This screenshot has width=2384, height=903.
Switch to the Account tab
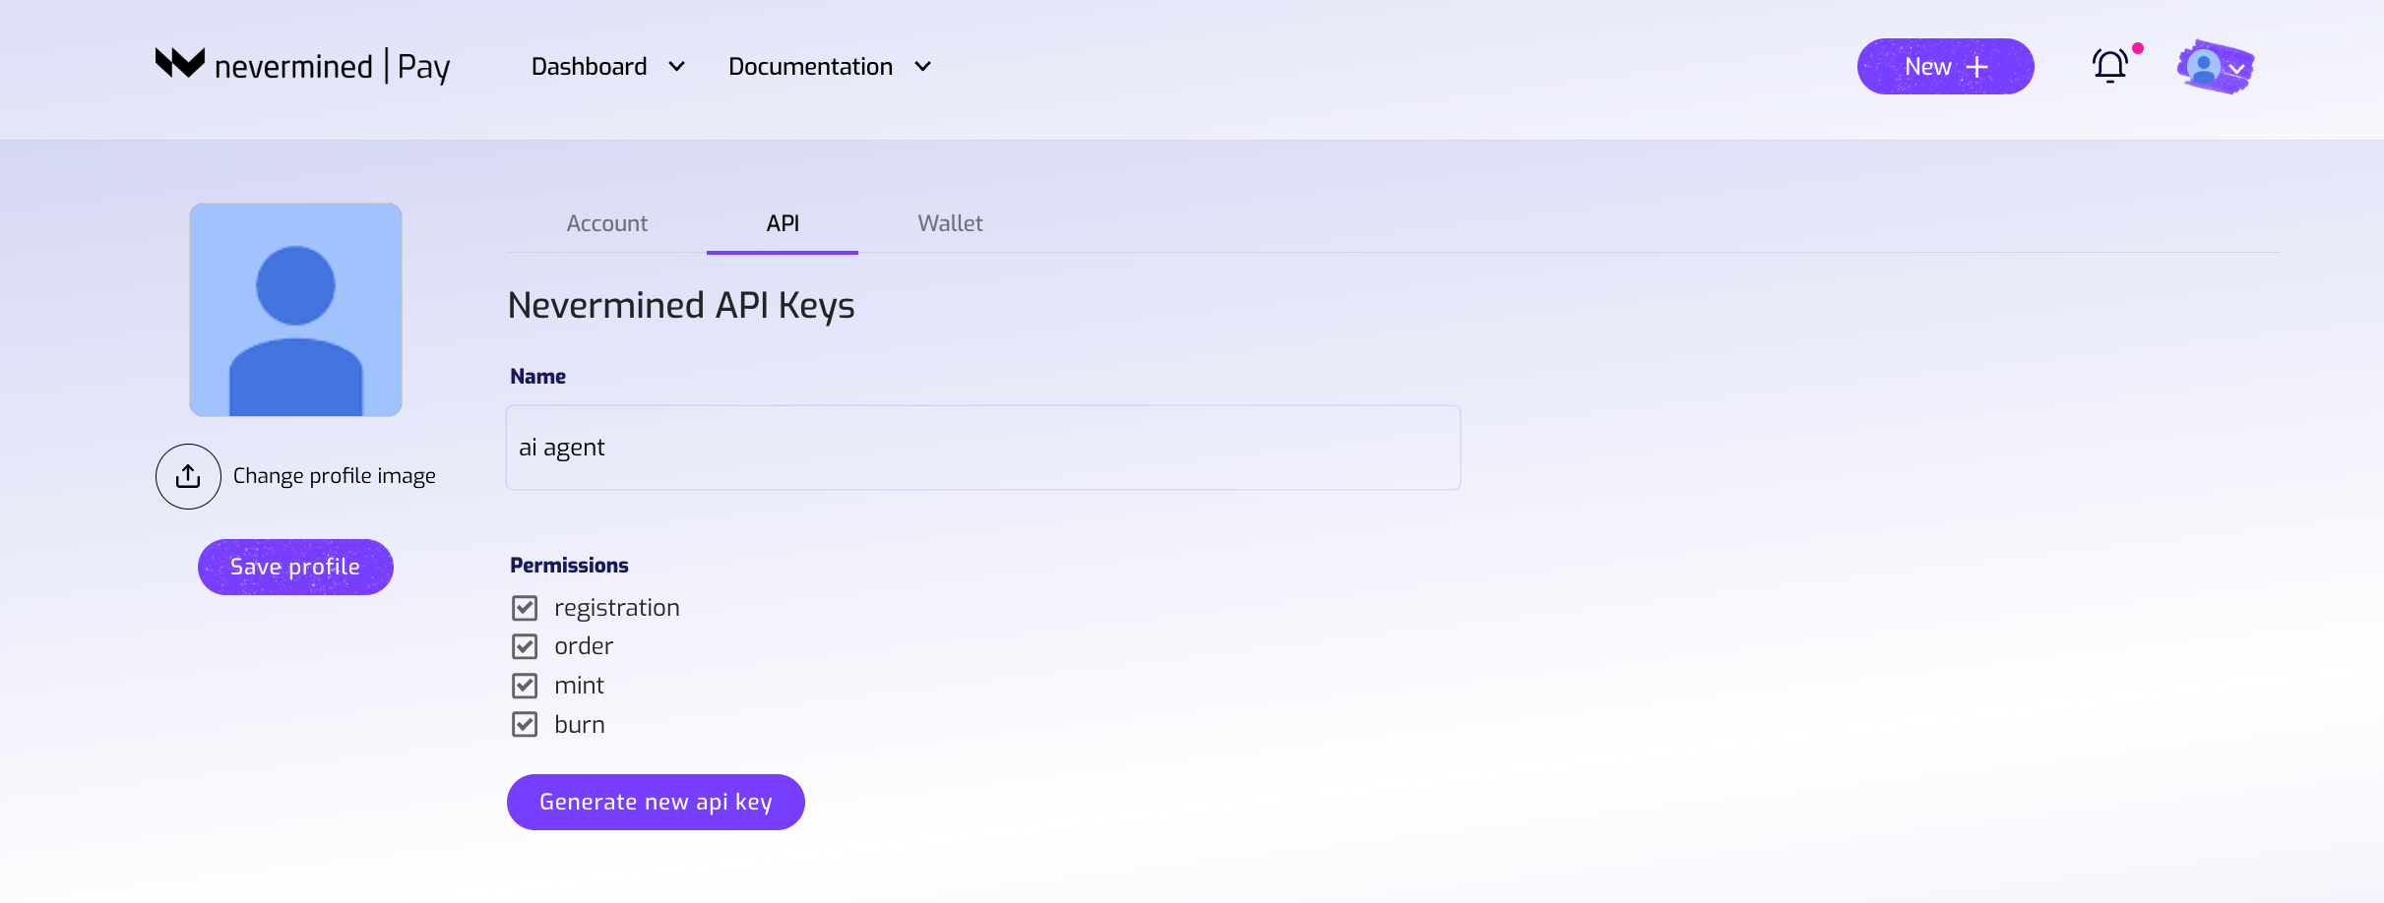coord(606,223)
